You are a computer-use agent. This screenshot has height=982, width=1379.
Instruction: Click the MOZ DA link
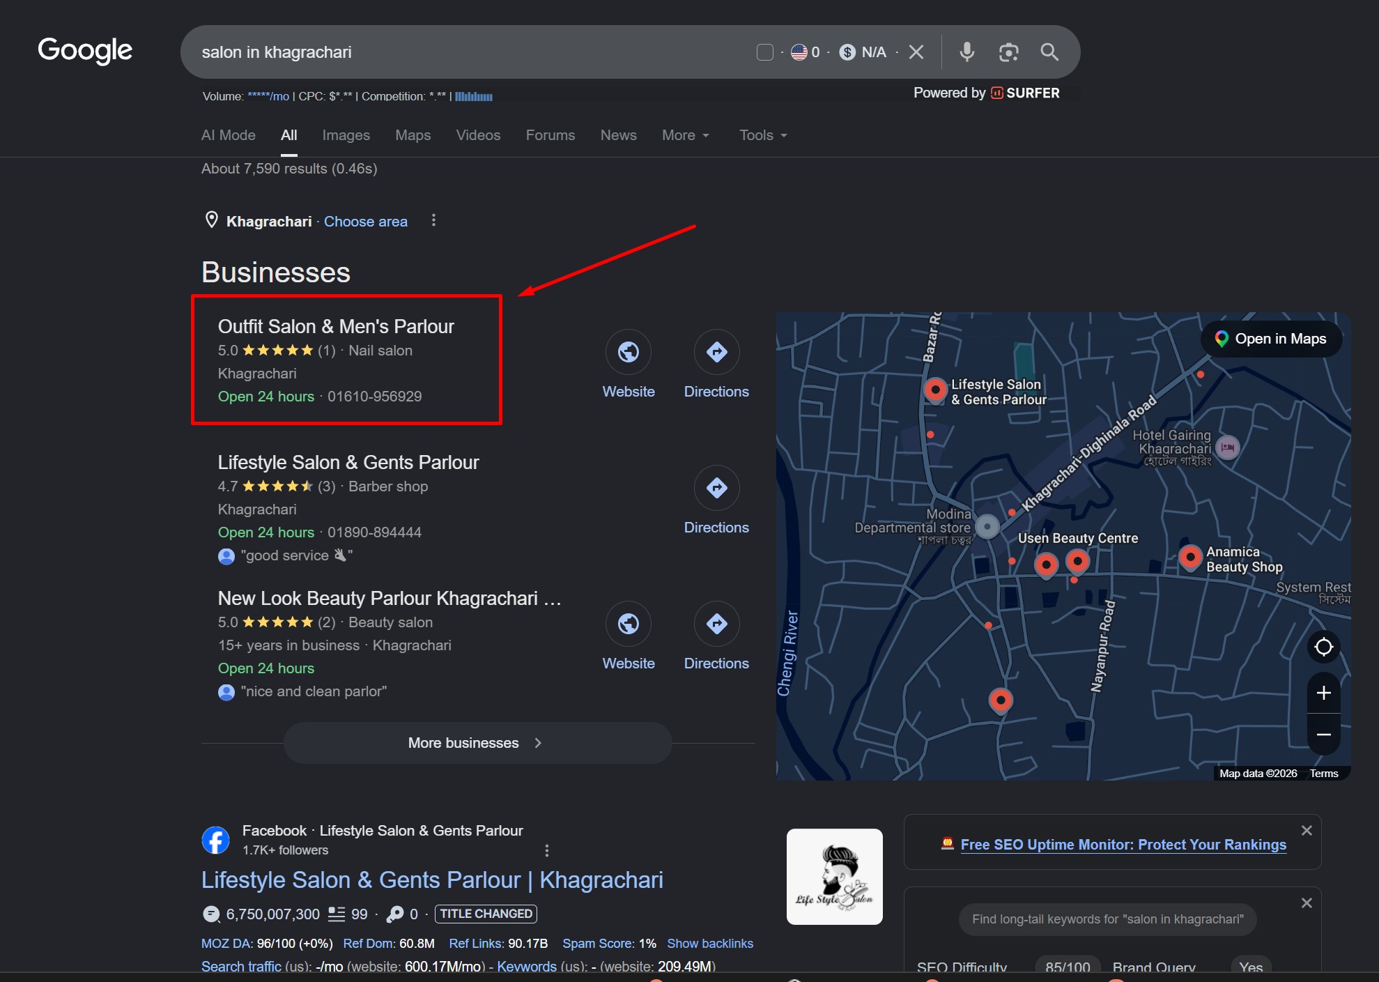point(227,944)
